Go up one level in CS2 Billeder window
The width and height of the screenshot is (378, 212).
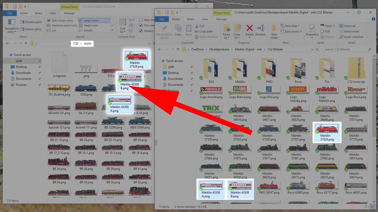point(178,49)
